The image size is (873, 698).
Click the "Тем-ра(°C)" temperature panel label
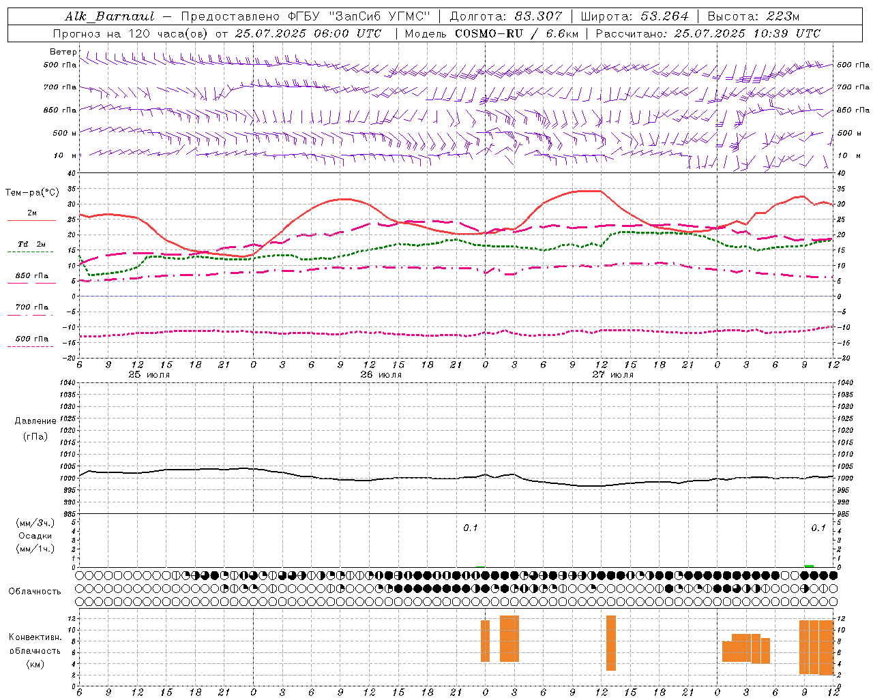pyautogui.click(x=32, y=193)
